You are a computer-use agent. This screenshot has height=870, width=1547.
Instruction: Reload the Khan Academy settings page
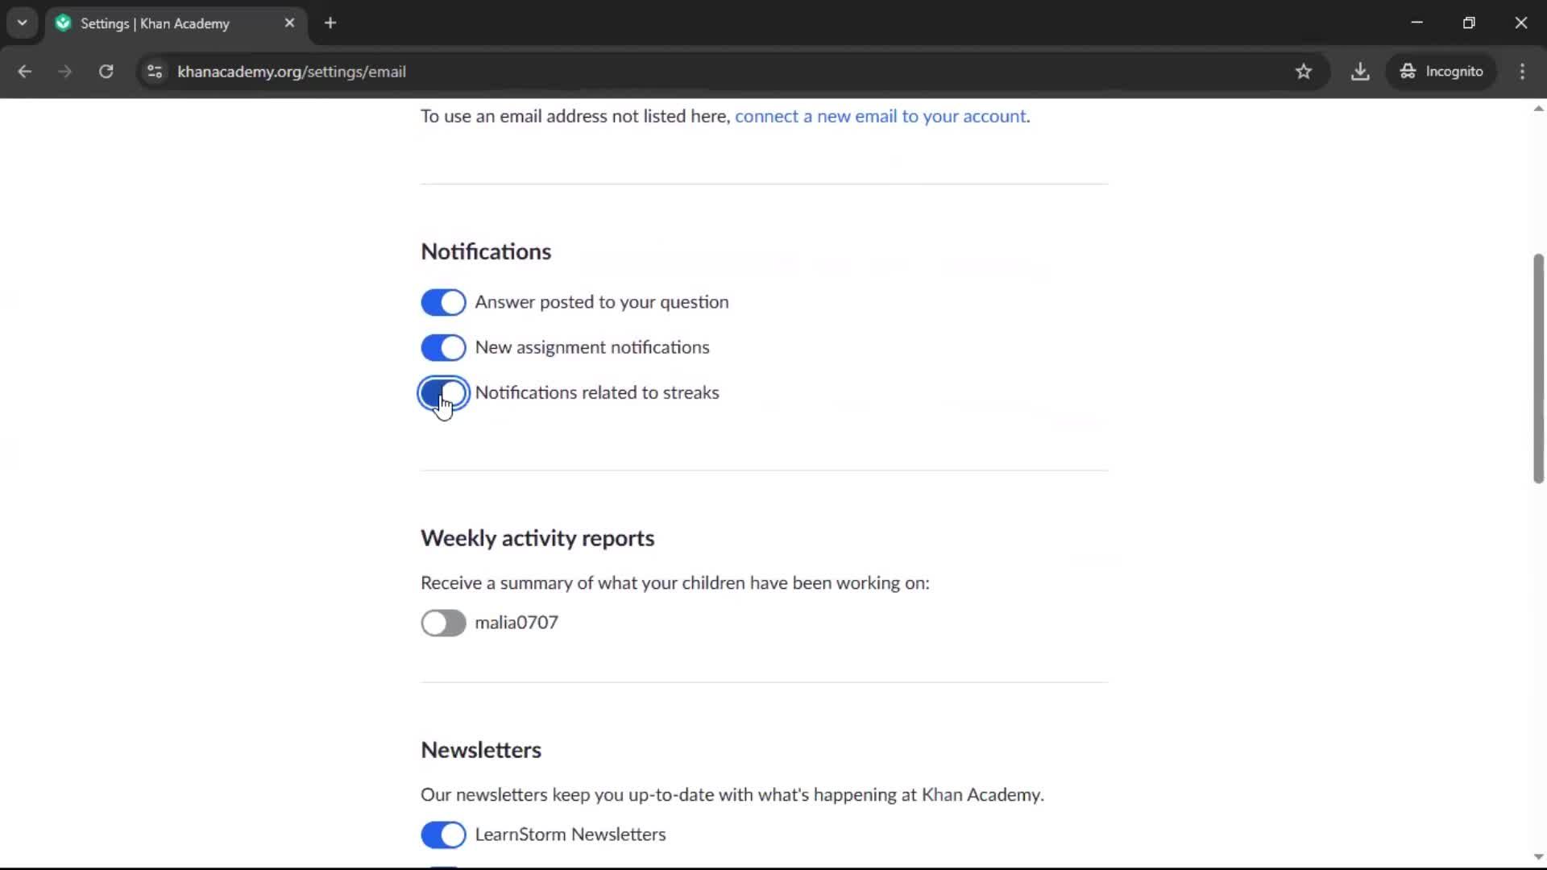[106, 72]
